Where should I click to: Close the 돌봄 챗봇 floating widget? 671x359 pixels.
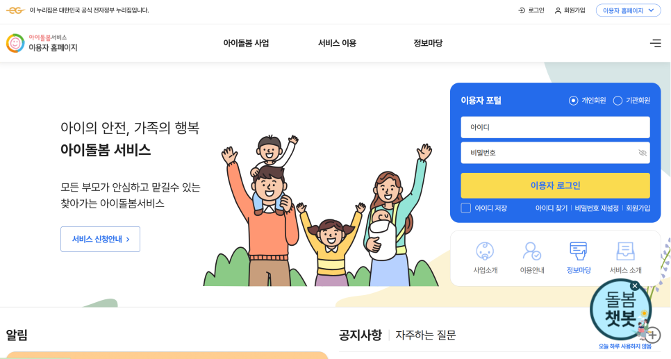coord(635,285)
